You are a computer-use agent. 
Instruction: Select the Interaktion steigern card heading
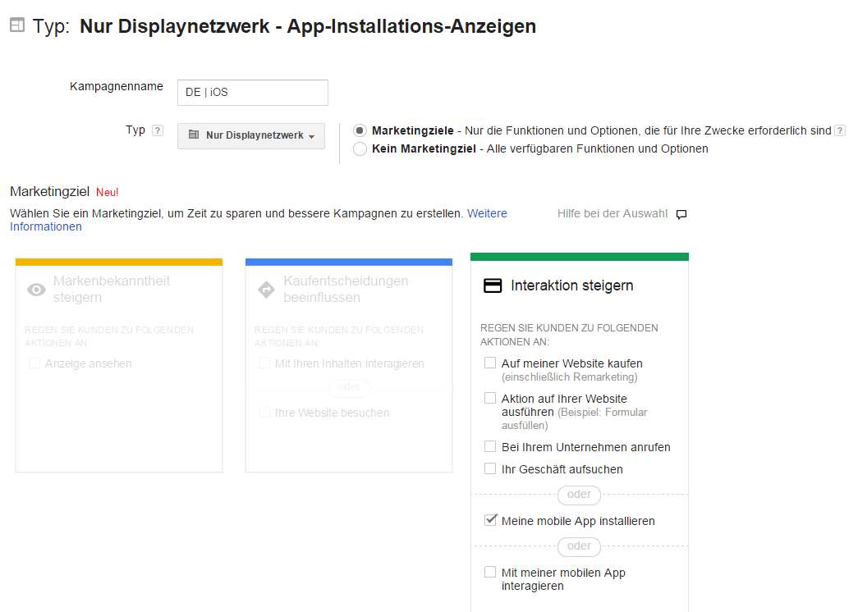(x=571, y=285)
